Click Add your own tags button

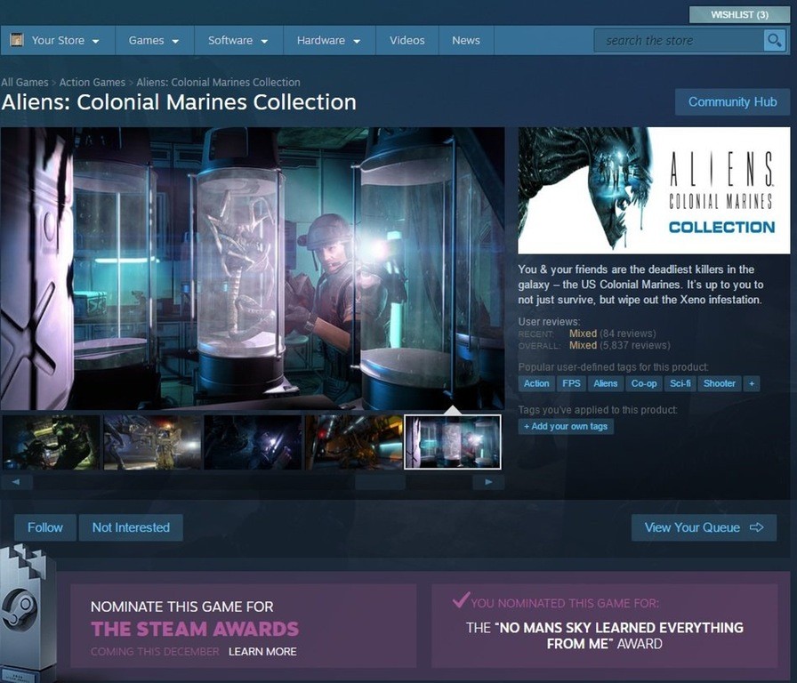tap(566, 426)
